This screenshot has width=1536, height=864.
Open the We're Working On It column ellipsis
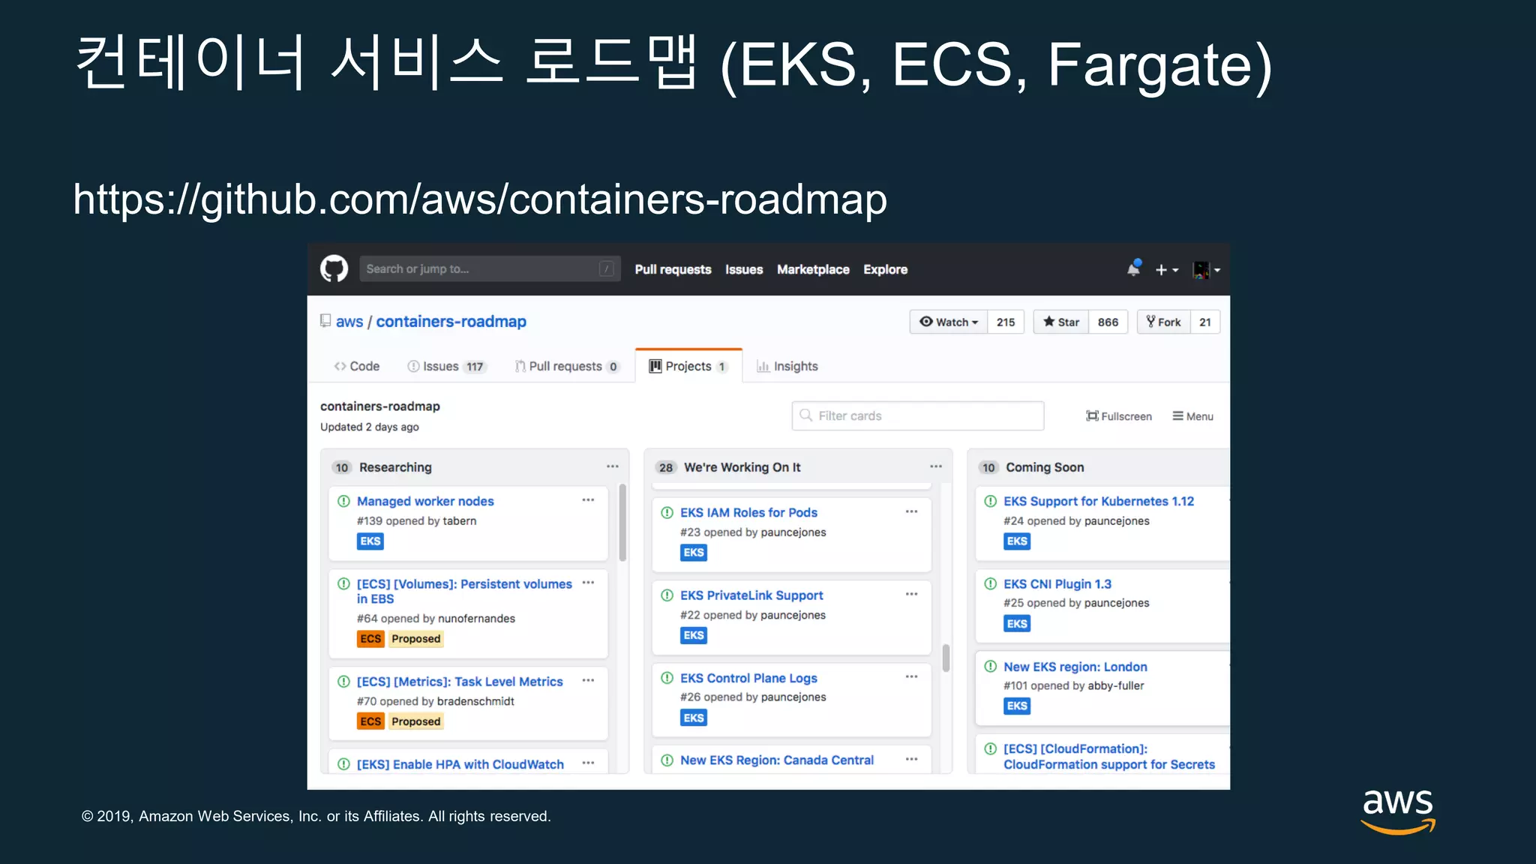click(x=936, y=466)
